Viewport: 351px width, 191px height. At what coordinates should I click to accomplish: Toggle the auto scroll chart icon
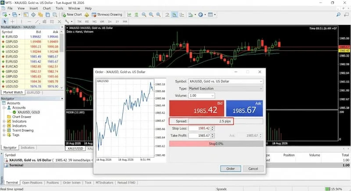[167, 15]
